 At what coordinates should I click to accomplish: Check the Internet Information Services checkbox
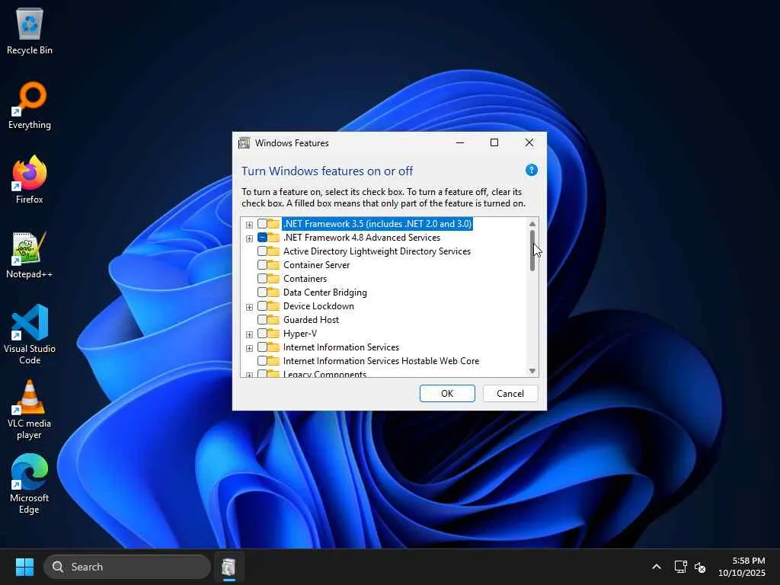[x=262, y=347]
